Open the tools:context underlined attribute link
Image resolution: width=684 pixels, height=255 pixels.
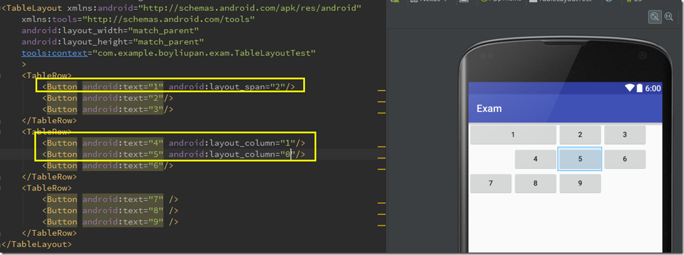point(55,53)
